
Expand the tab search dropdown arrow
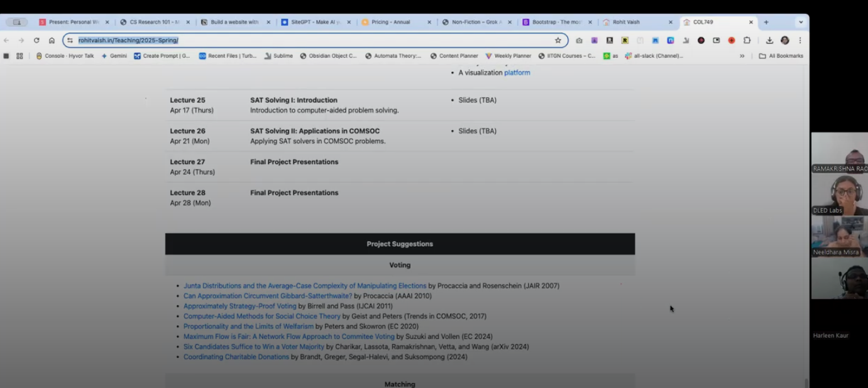(800, 22)
